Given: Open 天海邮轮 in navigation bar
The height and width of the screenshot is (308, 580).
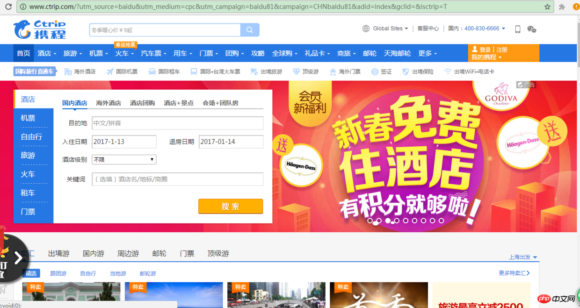Looking at the screenshot, I should tap(398, 53).
